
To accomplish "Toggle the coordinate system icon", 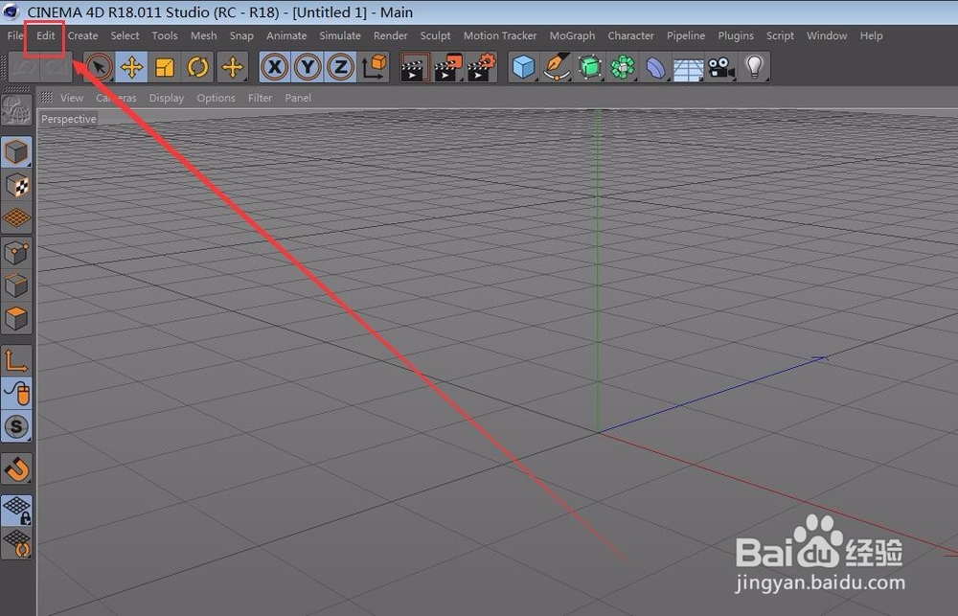I will tap(374, 67).
